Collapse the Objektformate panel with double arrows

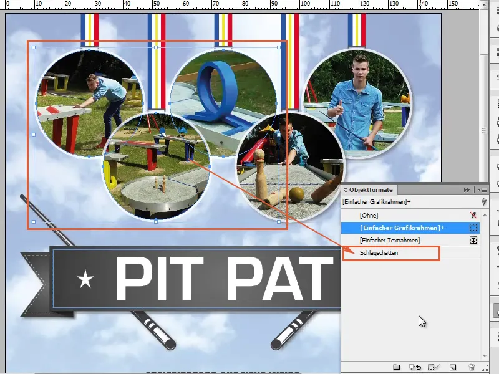tap(467, 190)
